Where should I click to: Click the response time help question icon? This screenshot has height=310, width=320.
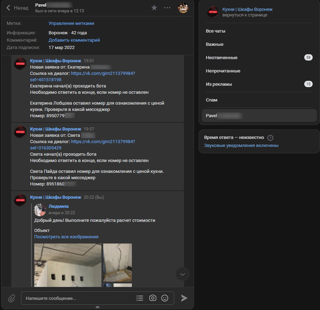[x=270, y=138]
